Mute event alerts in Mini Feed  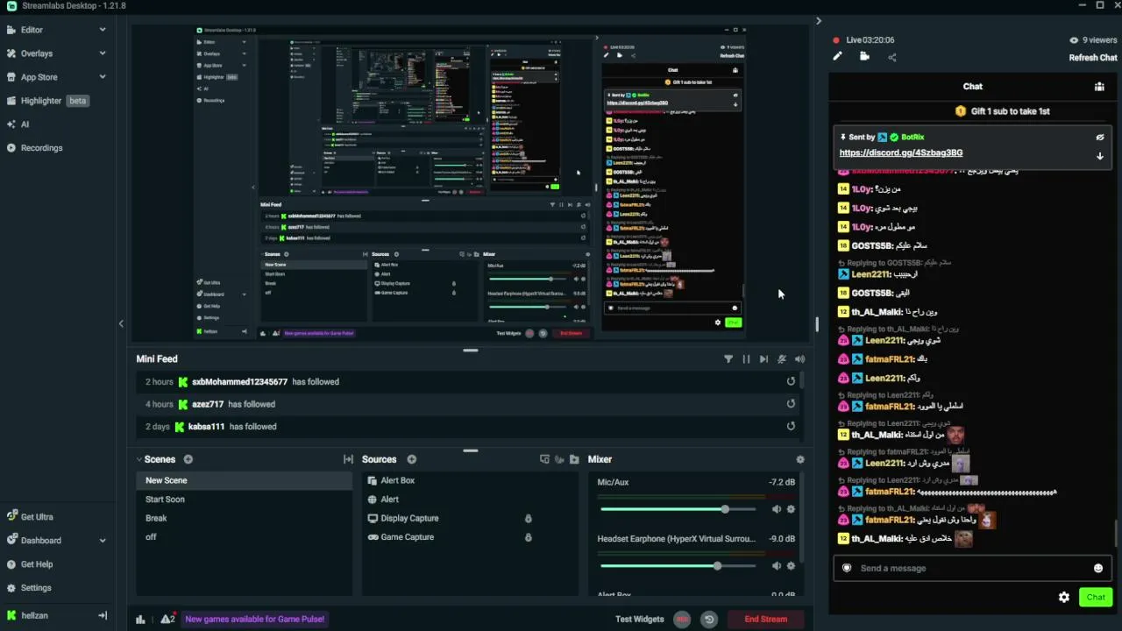(782, 359)
